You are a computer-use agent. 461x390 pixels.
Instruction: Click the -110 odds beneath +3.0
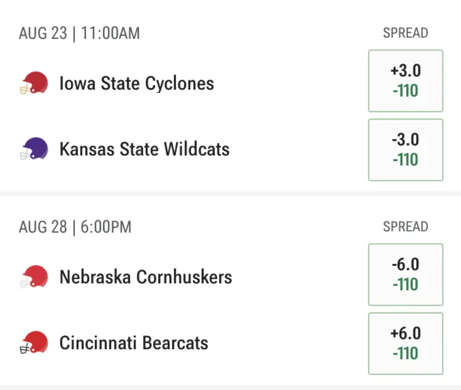pos(405,91)
